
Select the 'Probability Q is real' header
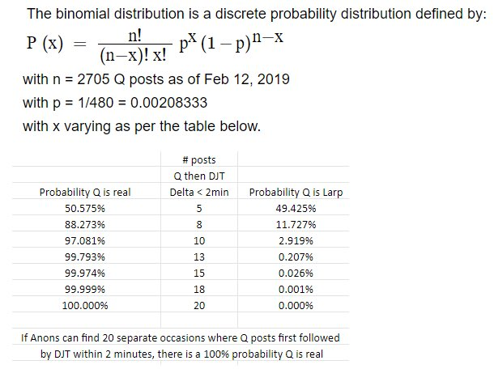(85, 192)
